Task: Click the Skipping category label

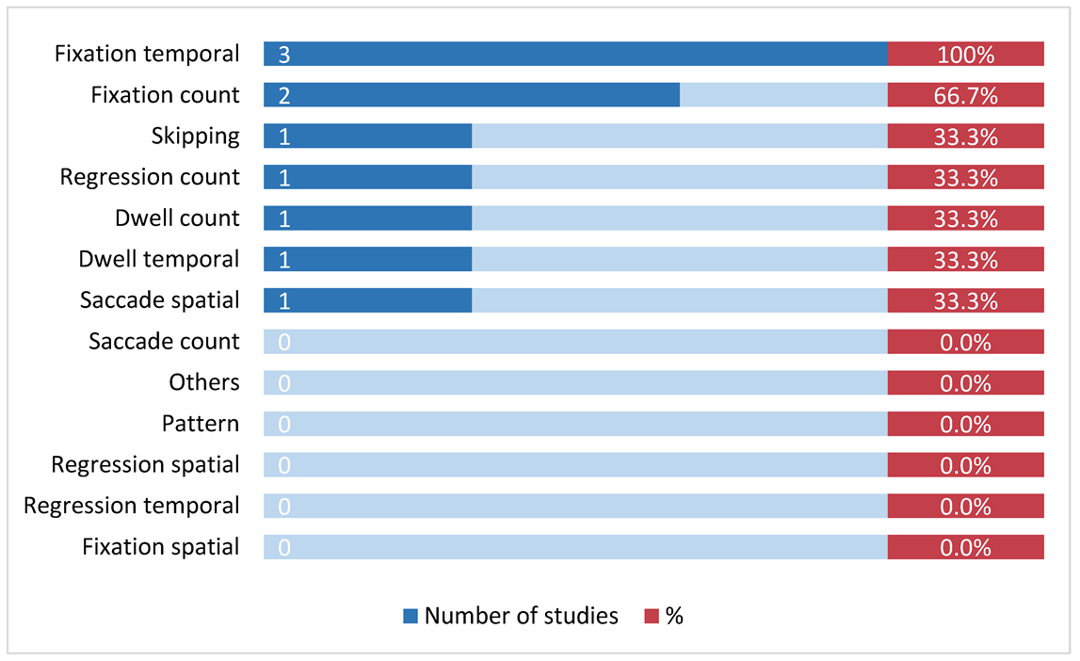Action: [x=195, y=137]
